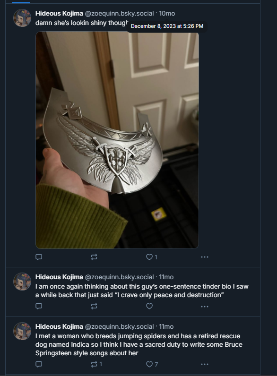The image size is (277, 376).
Task: Open avatar on the first post
Action: [22, 18]
